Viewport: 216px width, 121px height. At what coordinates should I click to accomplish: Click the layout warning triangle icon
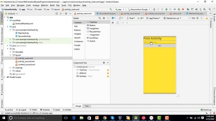click(207, 18)
